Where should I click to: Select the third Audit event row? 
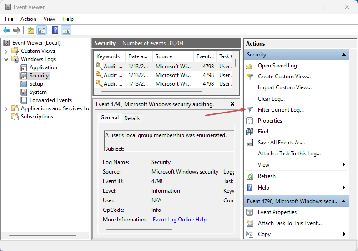click(x=163, y=84)
